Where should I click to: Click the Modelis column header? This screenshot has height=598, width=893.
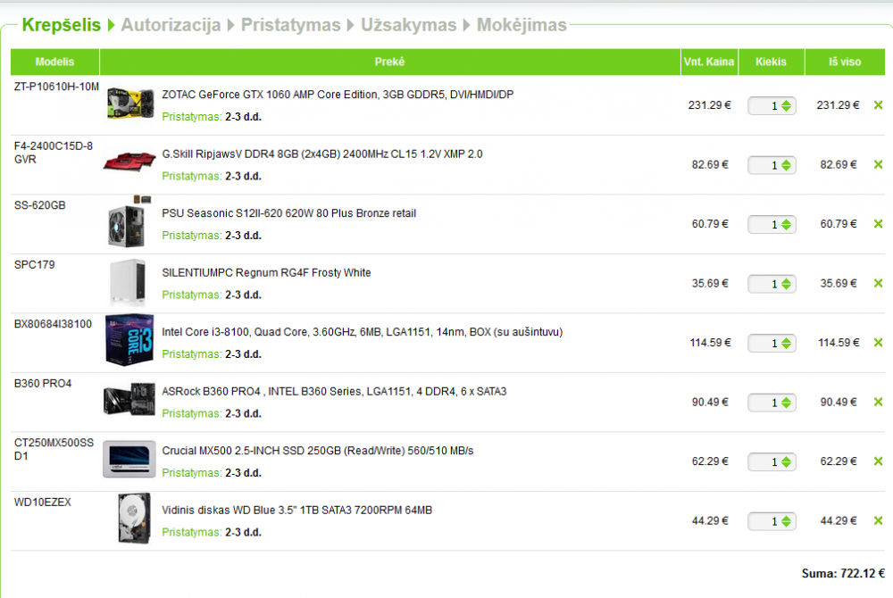54,62
